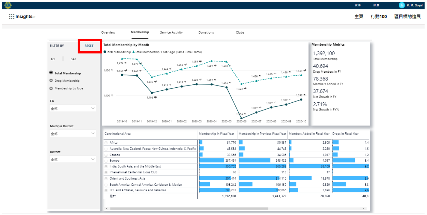The height and width of the screenshot is (215, 427).
Task: Click the left arrow of horizontal scrollbar
Action: pos(106,208)
